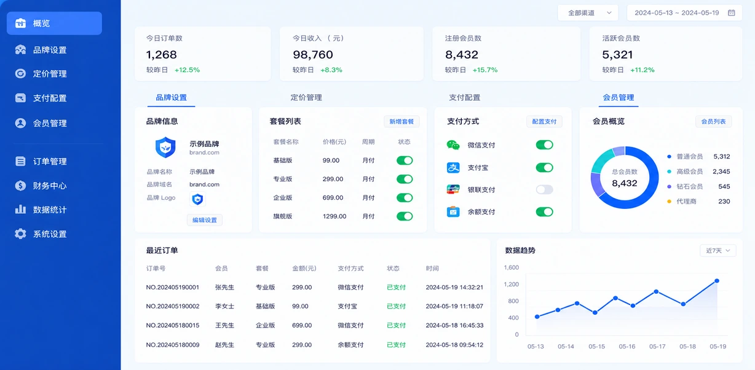Screen dimensions: 755x370
Task: Switch to the 支付配置 tab
Action: point(464,97)
